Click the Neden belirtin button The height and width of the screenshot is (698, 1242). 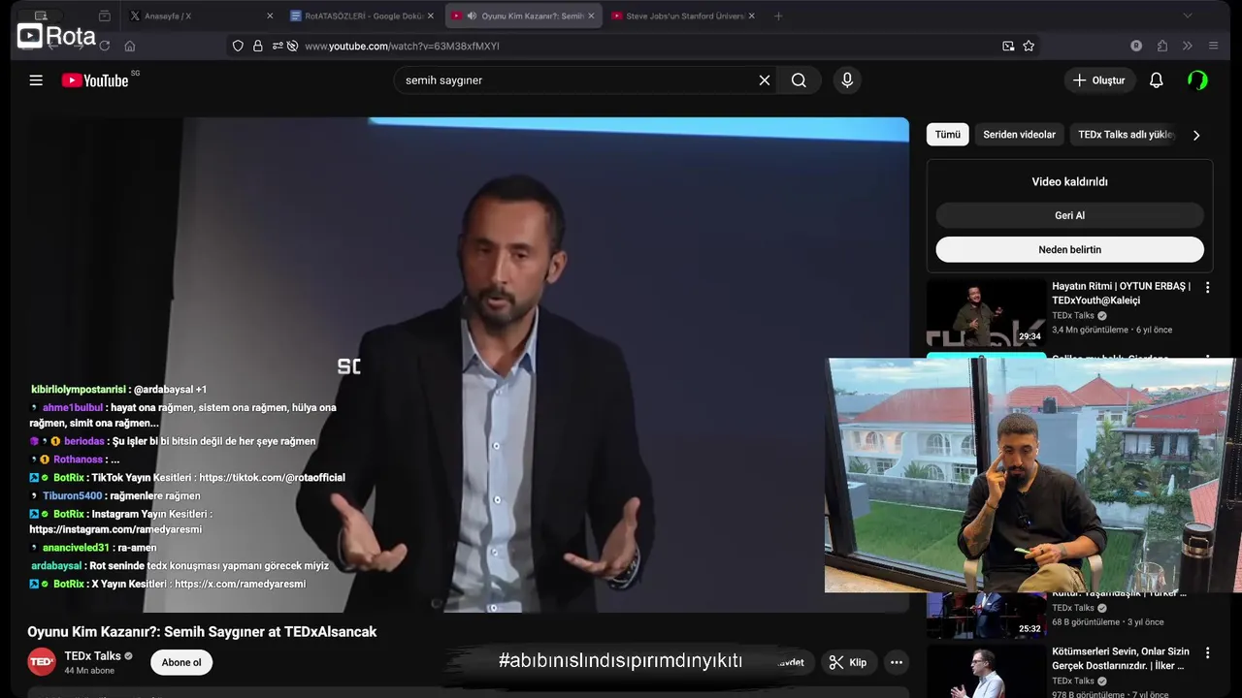point(1070,249)
